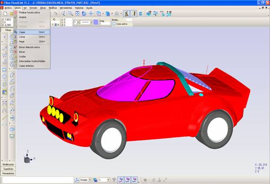Viewport: 270px width, 184px height.
Task: Toggle the Como activo checkbox
Action: click(114, 24)
